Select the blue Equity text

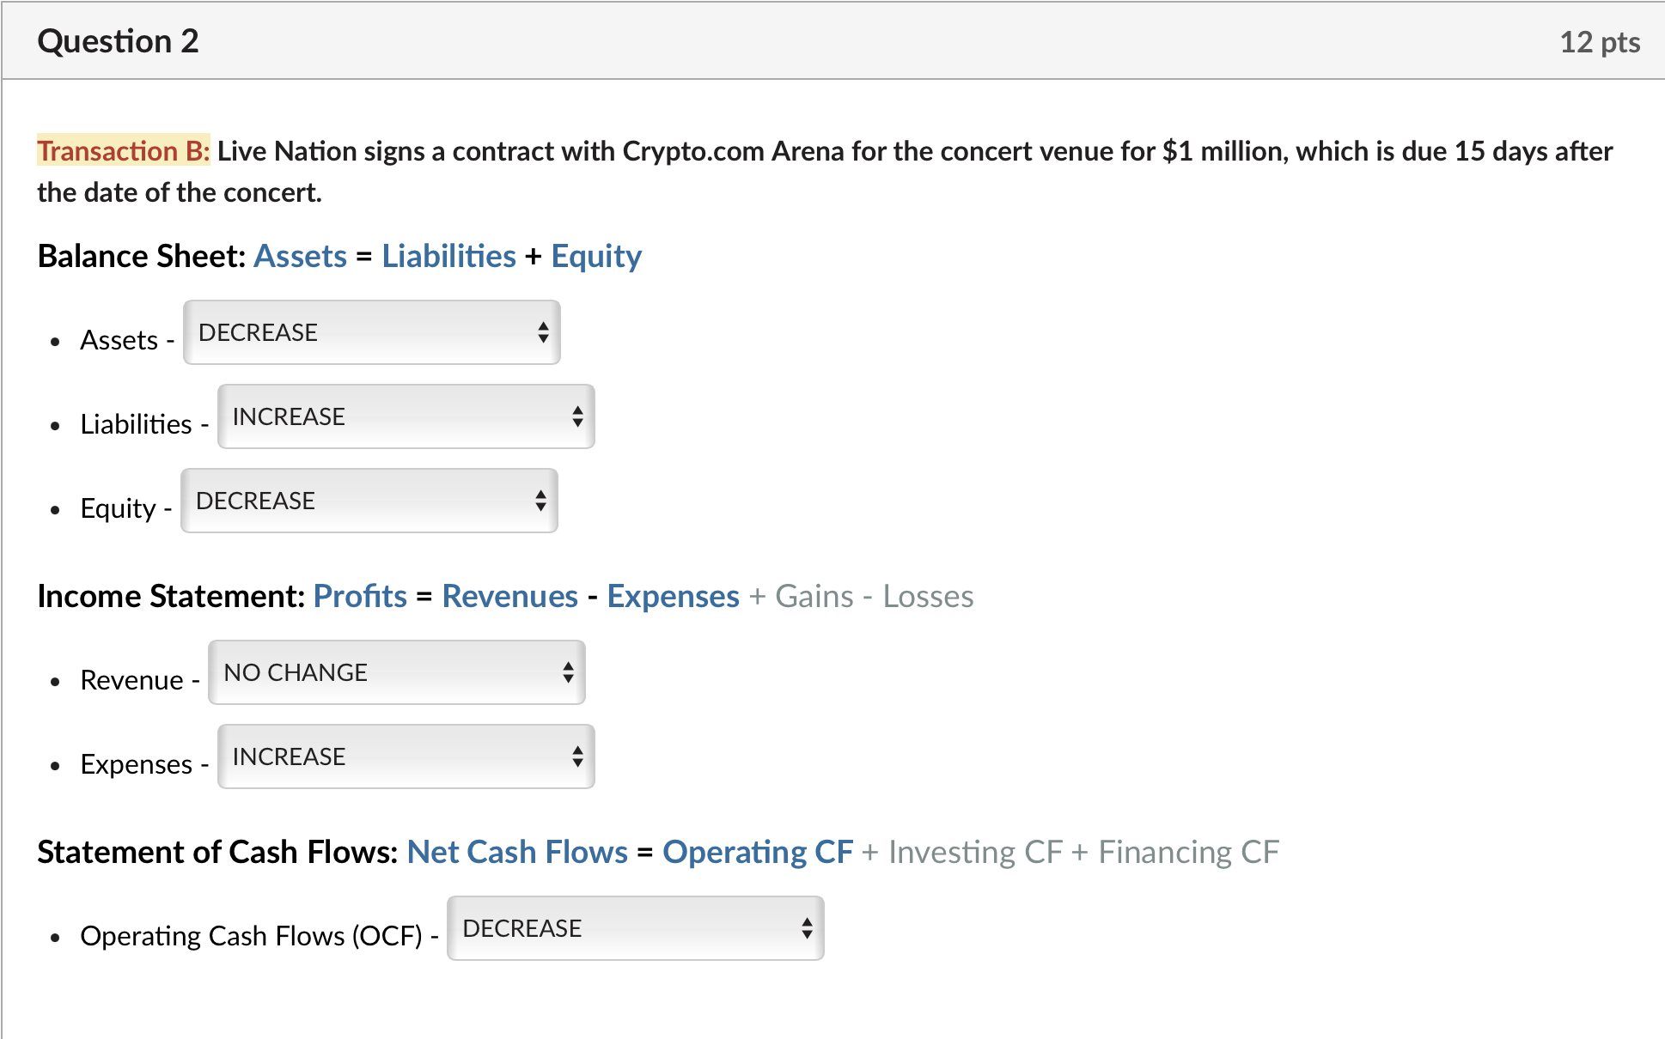pos(595,255)
